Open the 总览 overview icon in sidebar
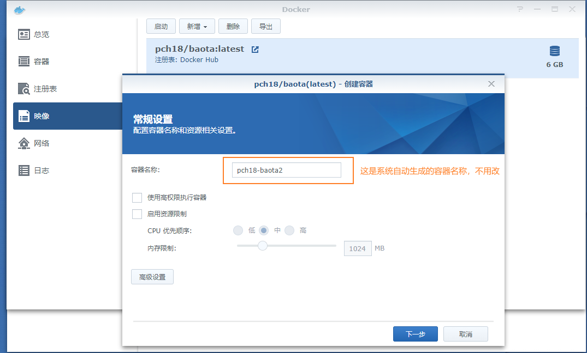The width and height of the screenshot is (587, 353). tap(24, 34)
